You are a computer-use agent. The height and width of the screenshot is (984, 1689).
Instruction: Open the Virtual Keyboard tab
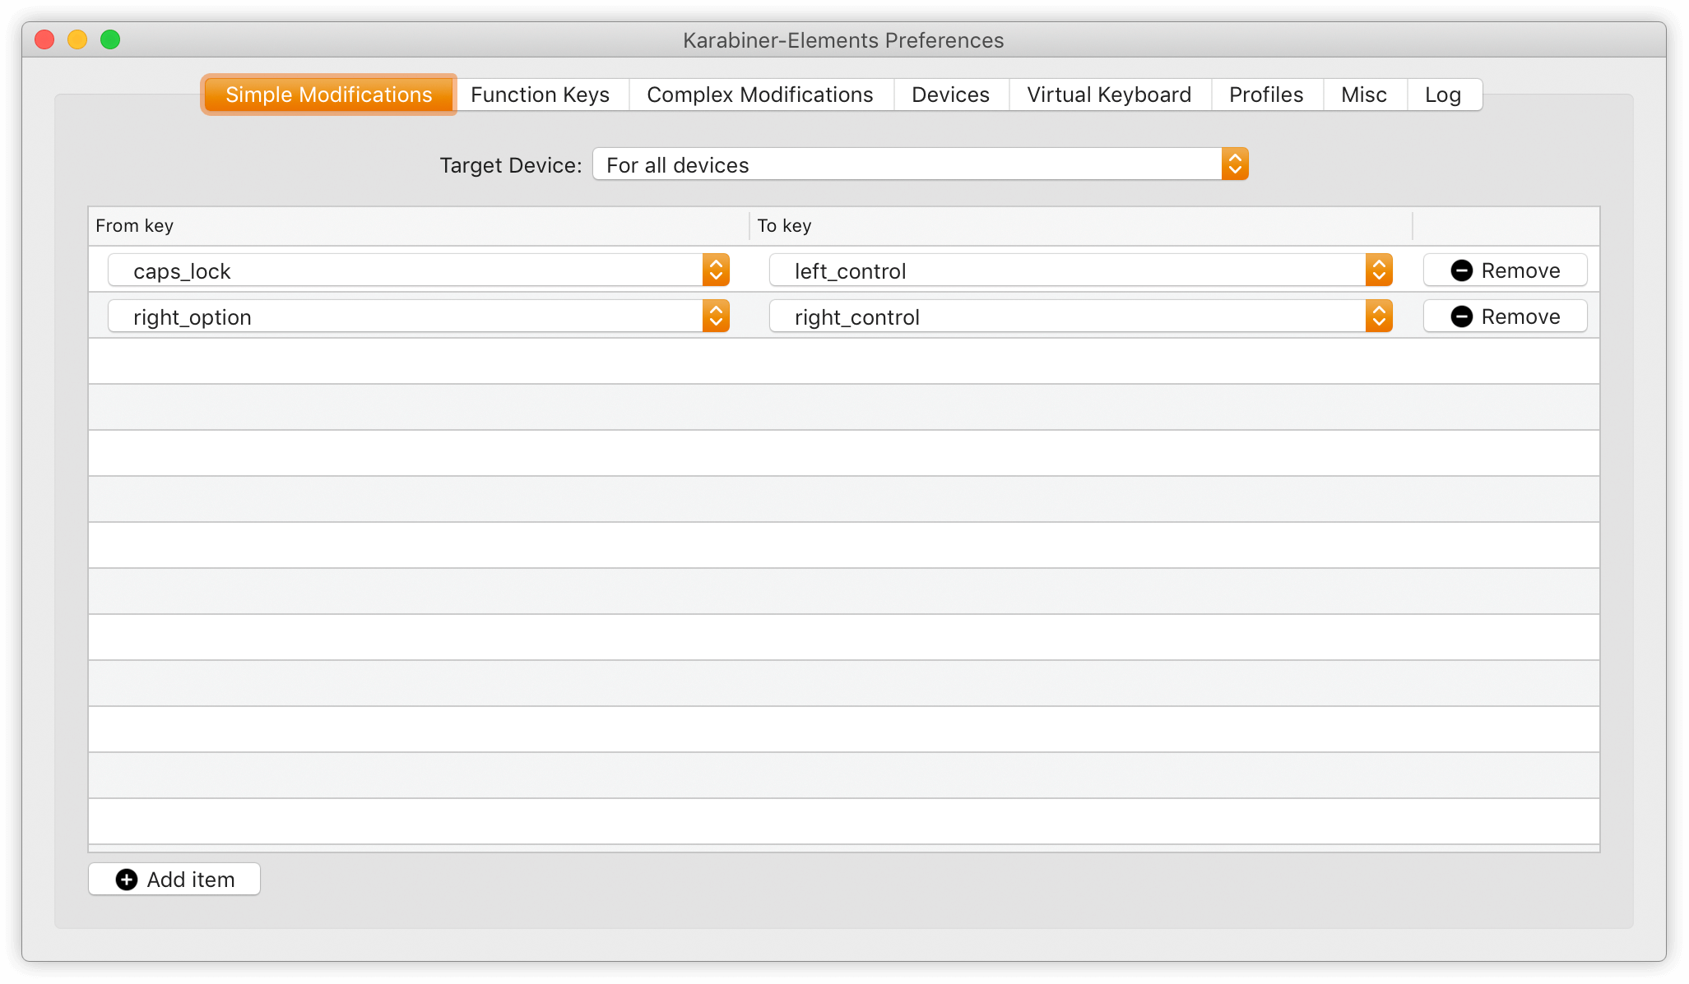pyautogui.click(x=1109, y=95)
